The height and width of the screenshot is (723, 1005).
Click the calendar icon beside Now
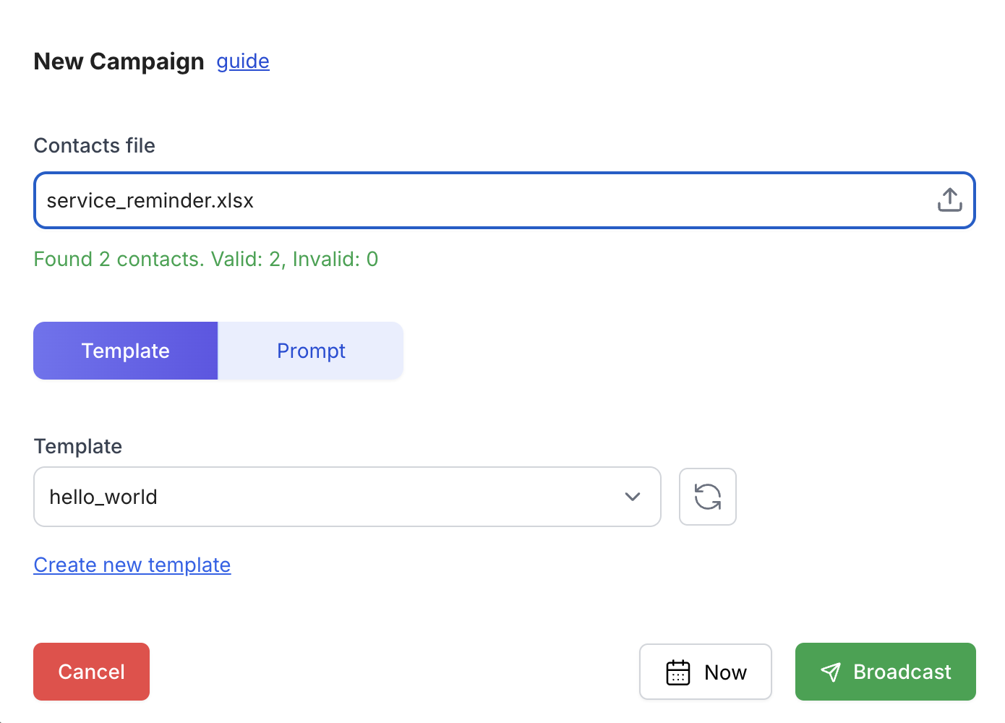coord(677,672)
